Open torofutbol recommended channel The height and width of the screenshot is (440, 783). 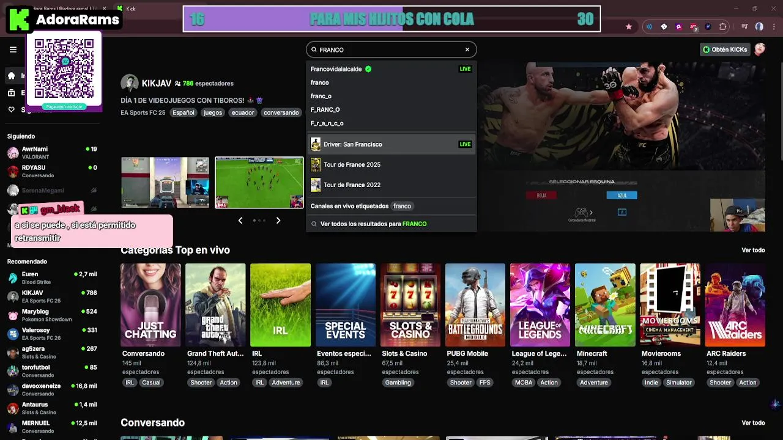tap(51, 371)
